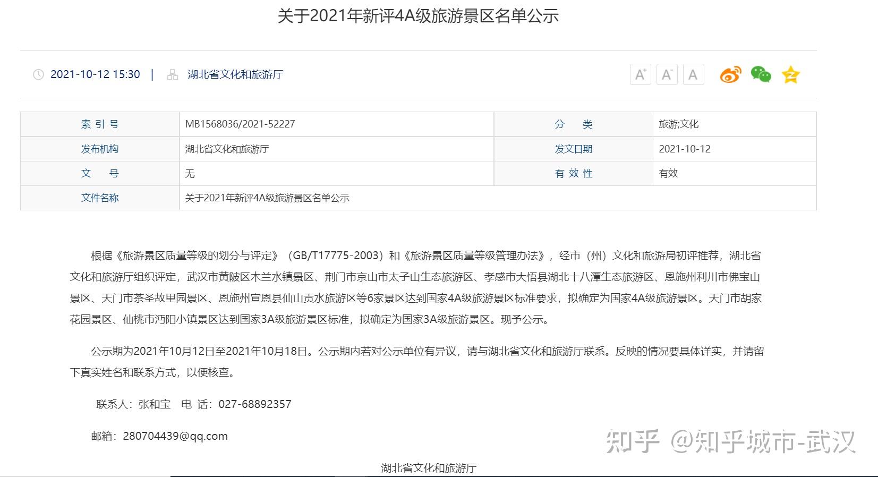
Task: Click file name value in 文件名称 row
Action: pos(267,198)
